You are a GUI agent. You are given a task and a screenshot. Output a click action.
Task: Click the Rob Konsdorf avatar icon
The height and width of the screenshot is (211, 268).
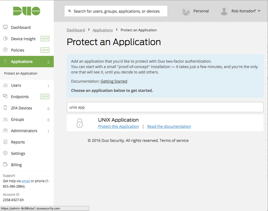coord(224,11)
